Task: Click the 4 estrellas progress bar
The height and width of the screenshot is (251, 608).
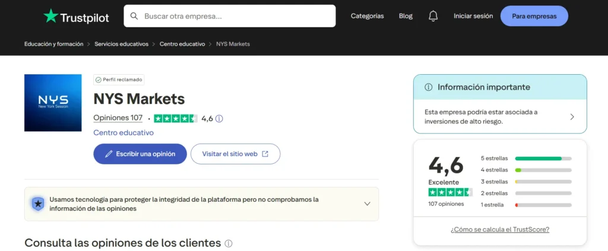Action: (x=543, y=170)
